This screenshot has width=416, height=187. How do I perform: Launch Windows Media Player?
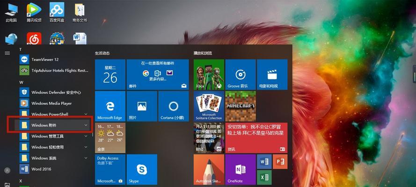pyautogui.click(x=54, y=103)
